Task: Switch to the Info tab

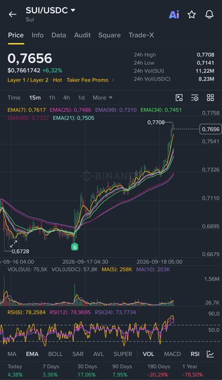Action: 37,35
